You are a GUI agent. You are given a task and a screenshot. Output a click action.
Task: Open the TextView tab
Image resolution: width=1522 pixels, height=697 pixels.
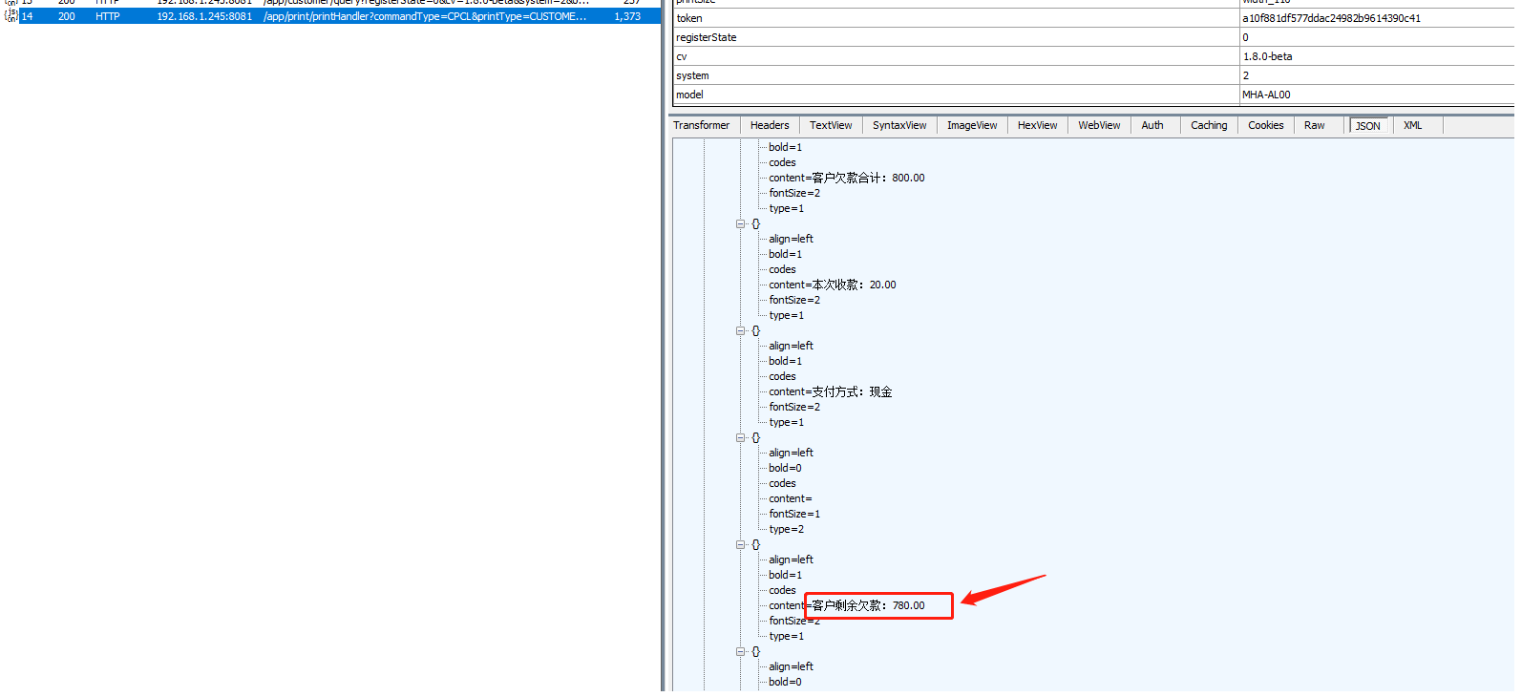[831, 125]
